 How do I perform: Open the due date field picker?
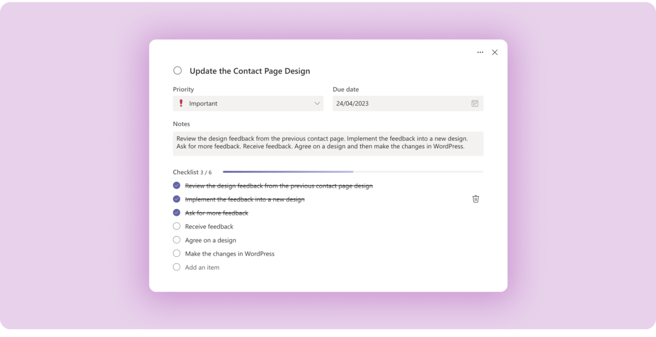click(x=407, y=103)
